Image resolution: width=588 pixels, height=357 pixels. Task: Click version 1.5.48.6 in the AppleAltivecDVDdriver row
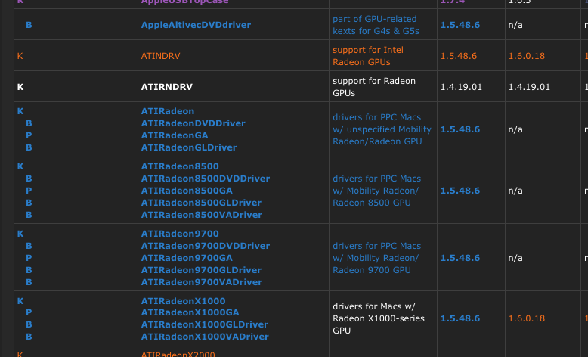pos(460,25)
